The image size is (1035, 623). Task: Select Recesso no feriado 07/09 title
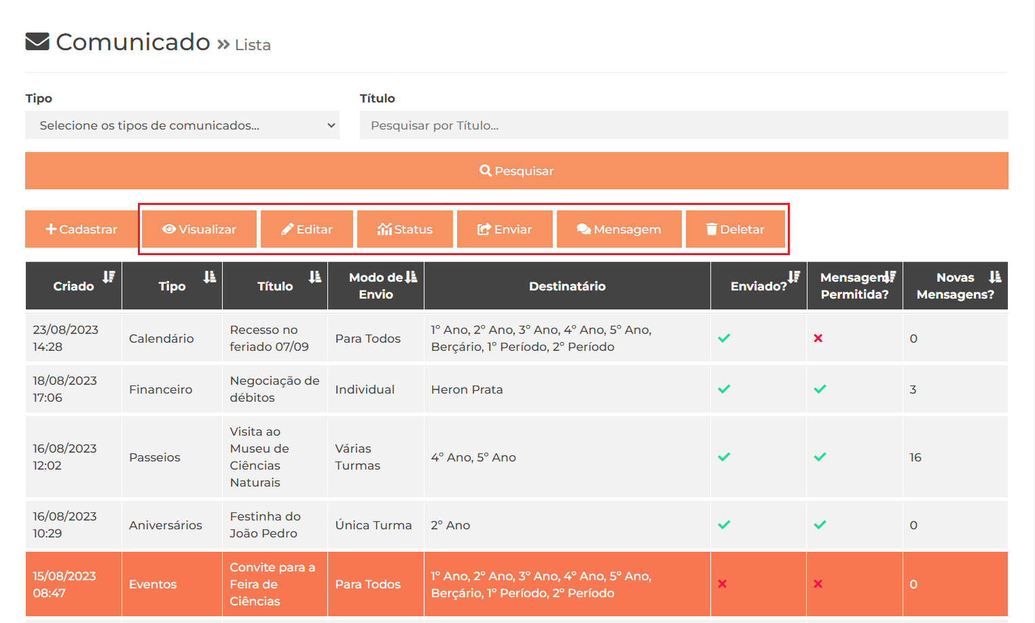pyautogui.click(x=275, y=338)
